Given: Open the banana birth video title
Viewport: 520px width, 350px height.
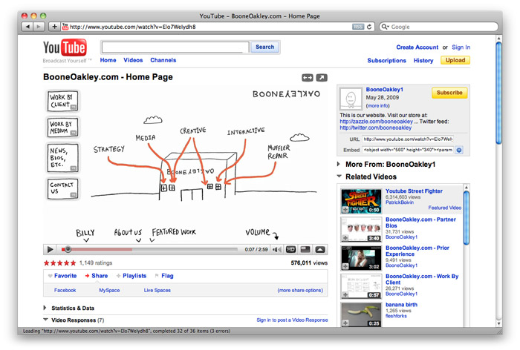Looking at the screenshot, I should (401, 305).
